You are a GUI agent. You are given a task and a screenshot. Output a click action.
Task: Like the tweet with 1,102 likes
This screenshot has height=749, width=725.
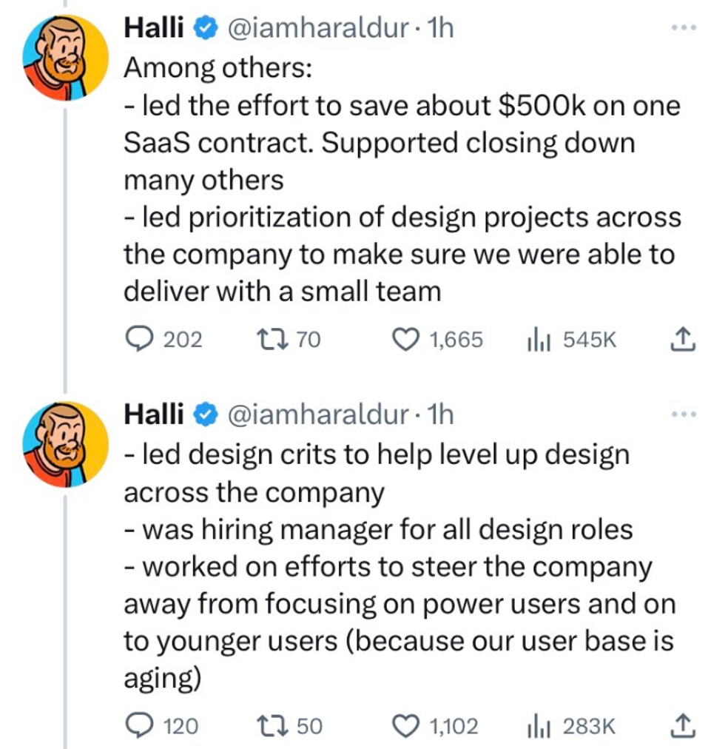click(x=405, y=726)
